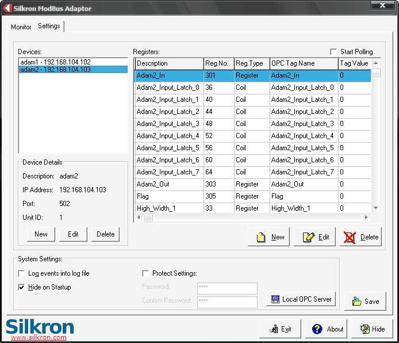Toggle Log events into log file

point(22,273)
